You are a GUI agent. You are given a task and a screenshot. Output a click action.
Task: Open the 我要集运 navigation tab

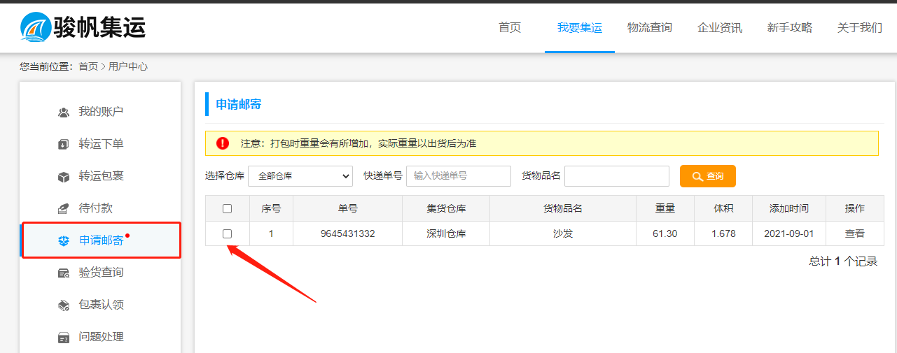click(x=579, y=28)
